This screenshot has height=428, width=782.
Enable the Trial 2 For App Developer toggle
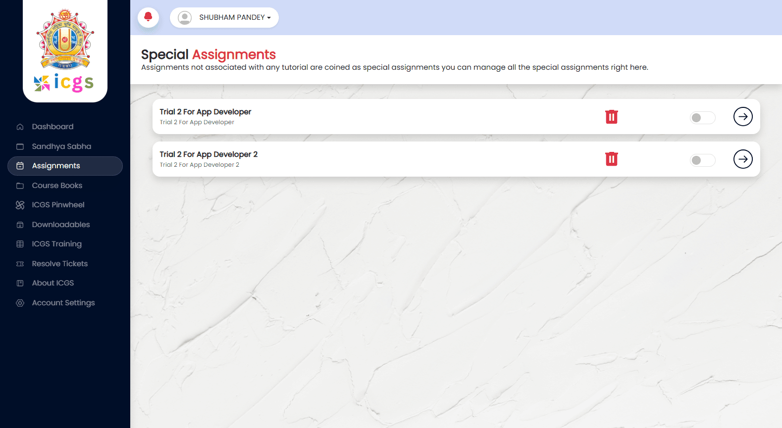tap(702, 118)
